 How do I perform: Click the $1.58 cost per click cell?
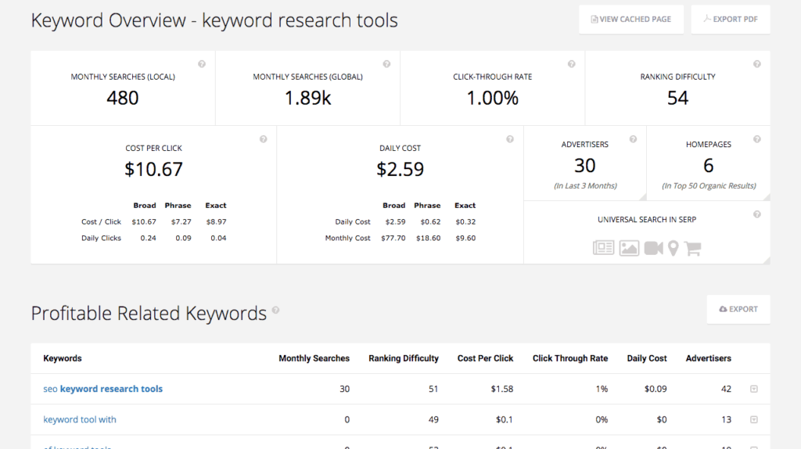502,389
